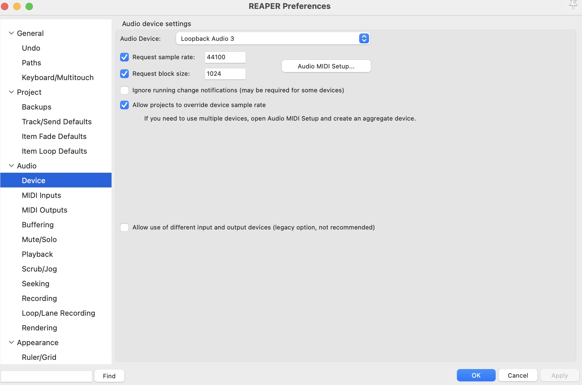Open the Undo preferences page
582x385 pixels.
pyautogui.click(x=31, y=48)
